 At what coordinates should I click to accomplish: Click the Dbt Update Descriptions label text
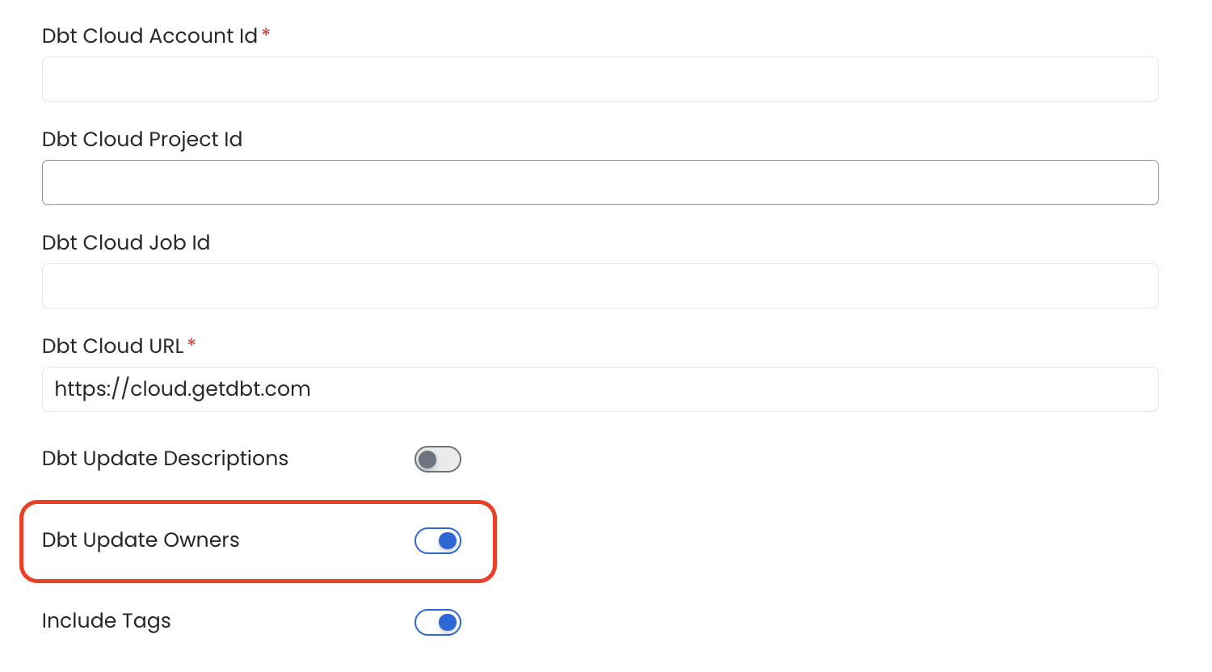pos(165,459)
